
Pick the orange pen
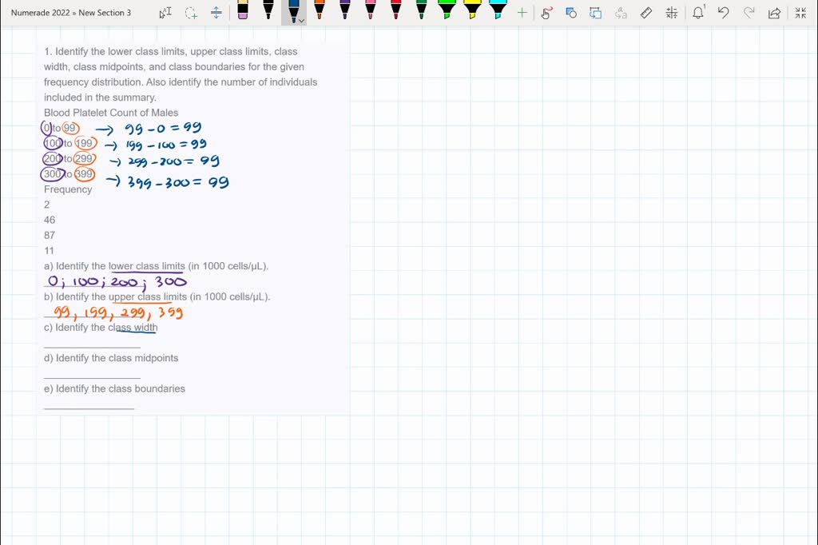pos(320,10)
